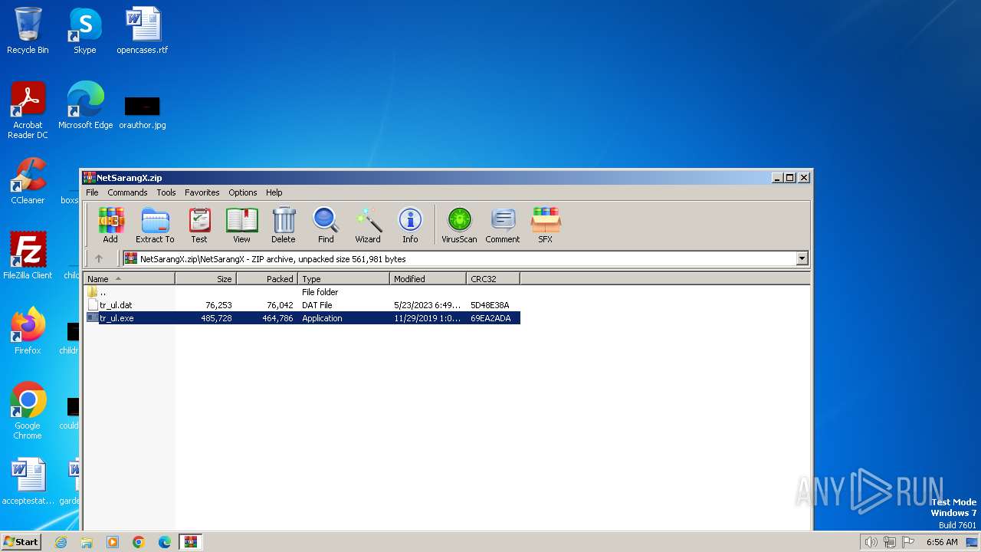Screen dimensions: 981x552
Task: Click the 6:56 AM system clock
Action: tap(942, 542)
